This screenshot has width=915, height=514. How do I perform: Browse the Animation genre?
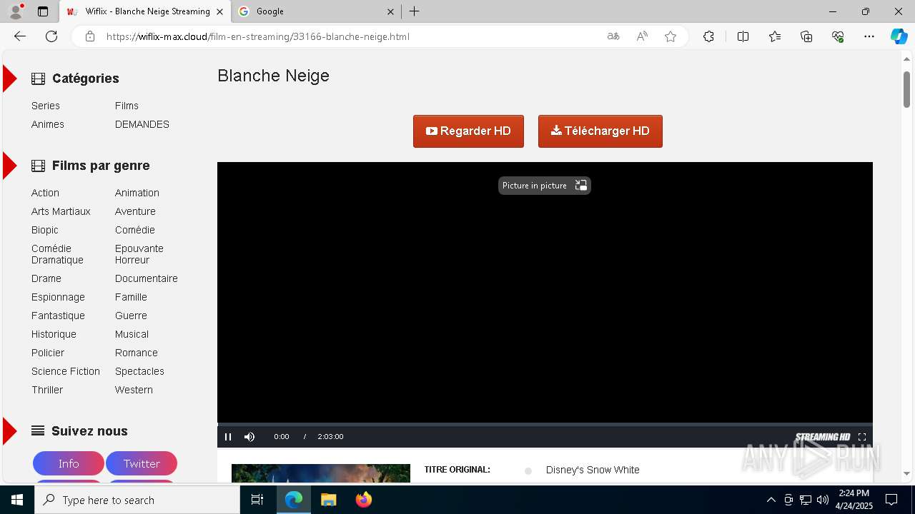click(137, 193)
